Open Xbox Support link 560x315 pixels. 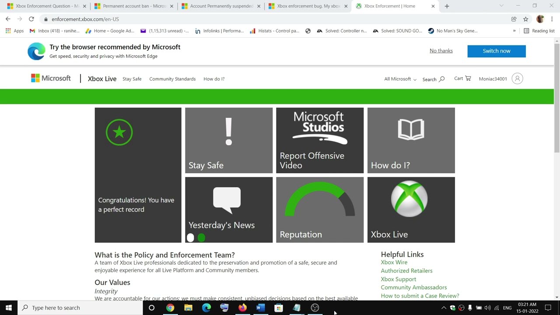coord(398,279)
